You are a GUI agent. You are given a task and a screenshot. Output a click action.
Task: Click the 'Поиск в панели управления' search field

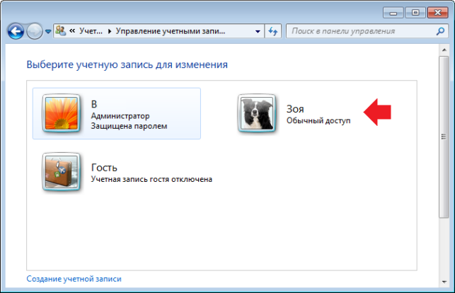(x=367, y=31)
